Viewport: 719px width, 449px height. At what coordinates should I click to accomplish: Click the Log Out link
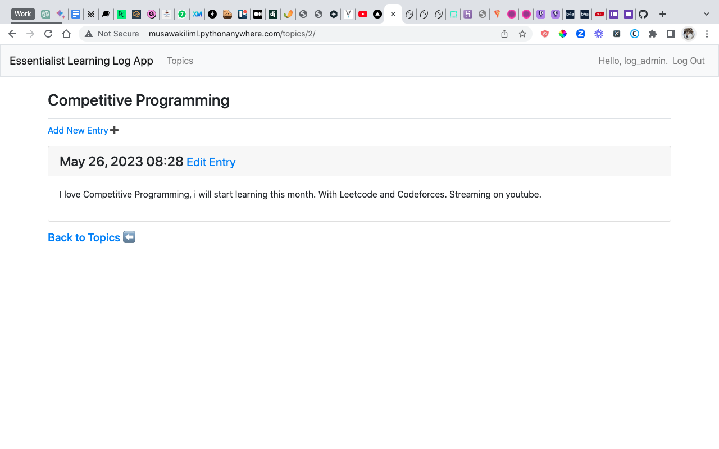[688, 61]
